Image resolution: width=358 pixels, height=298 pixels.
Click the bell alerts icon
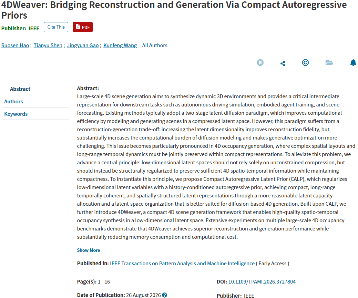click(x=353, y=63)
